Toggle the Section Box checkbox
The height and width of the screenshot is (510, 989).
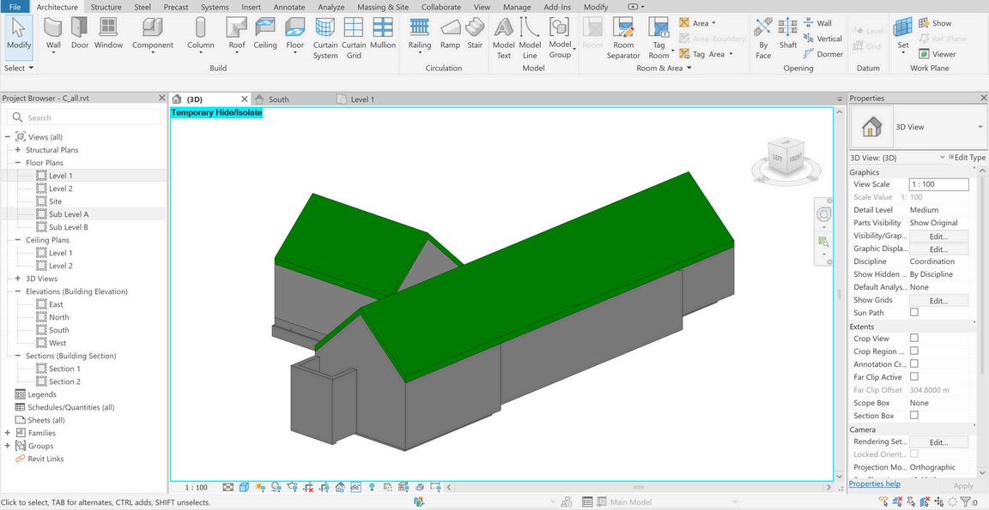click(914, 415)
